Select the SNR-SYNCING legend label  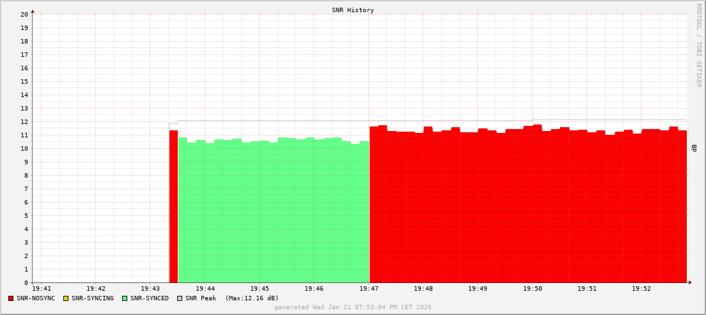pos(93,298)
